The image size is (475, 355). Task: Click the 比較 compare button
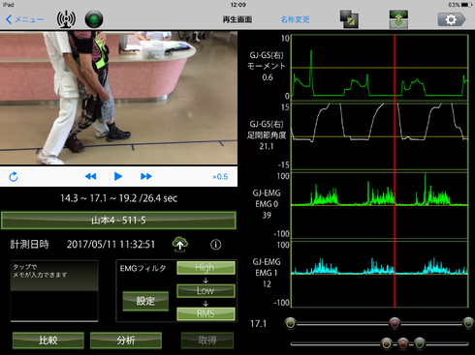(48, 340)
